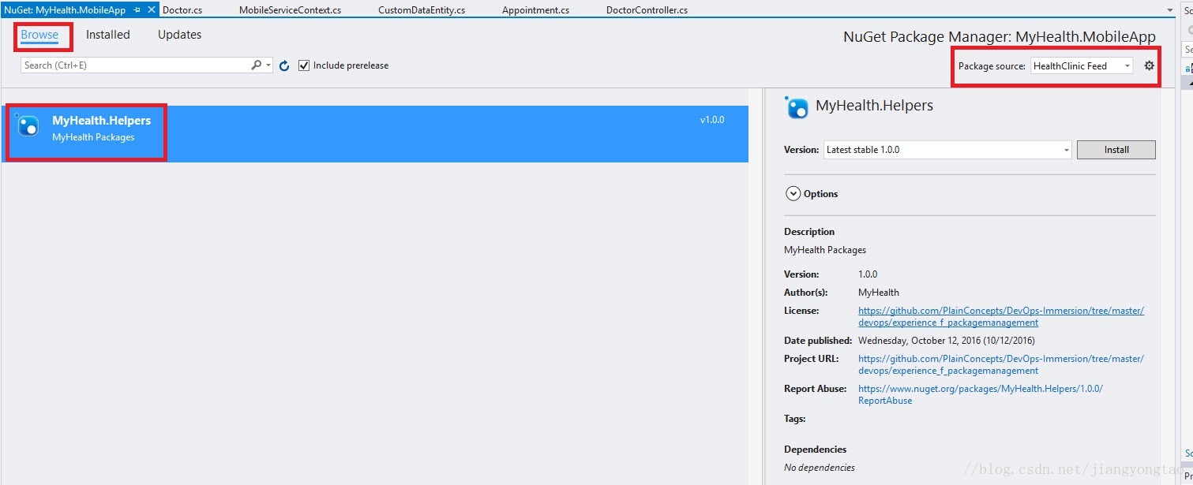Click MyHealth.Helpers icon in details pane
The height and width of the screenshot is (485, 1193).
click(796, 106)
